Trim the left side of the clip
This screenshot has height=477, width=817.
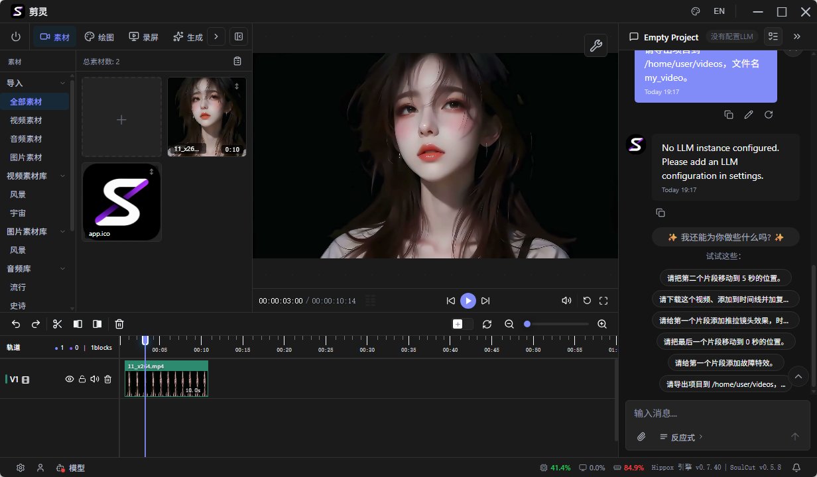[x=78, y=324]
